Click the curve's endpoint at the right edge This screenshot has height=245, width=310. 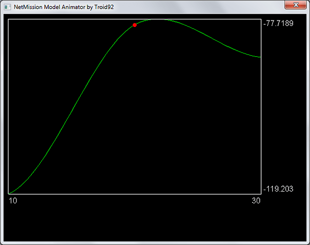[261, 57]
